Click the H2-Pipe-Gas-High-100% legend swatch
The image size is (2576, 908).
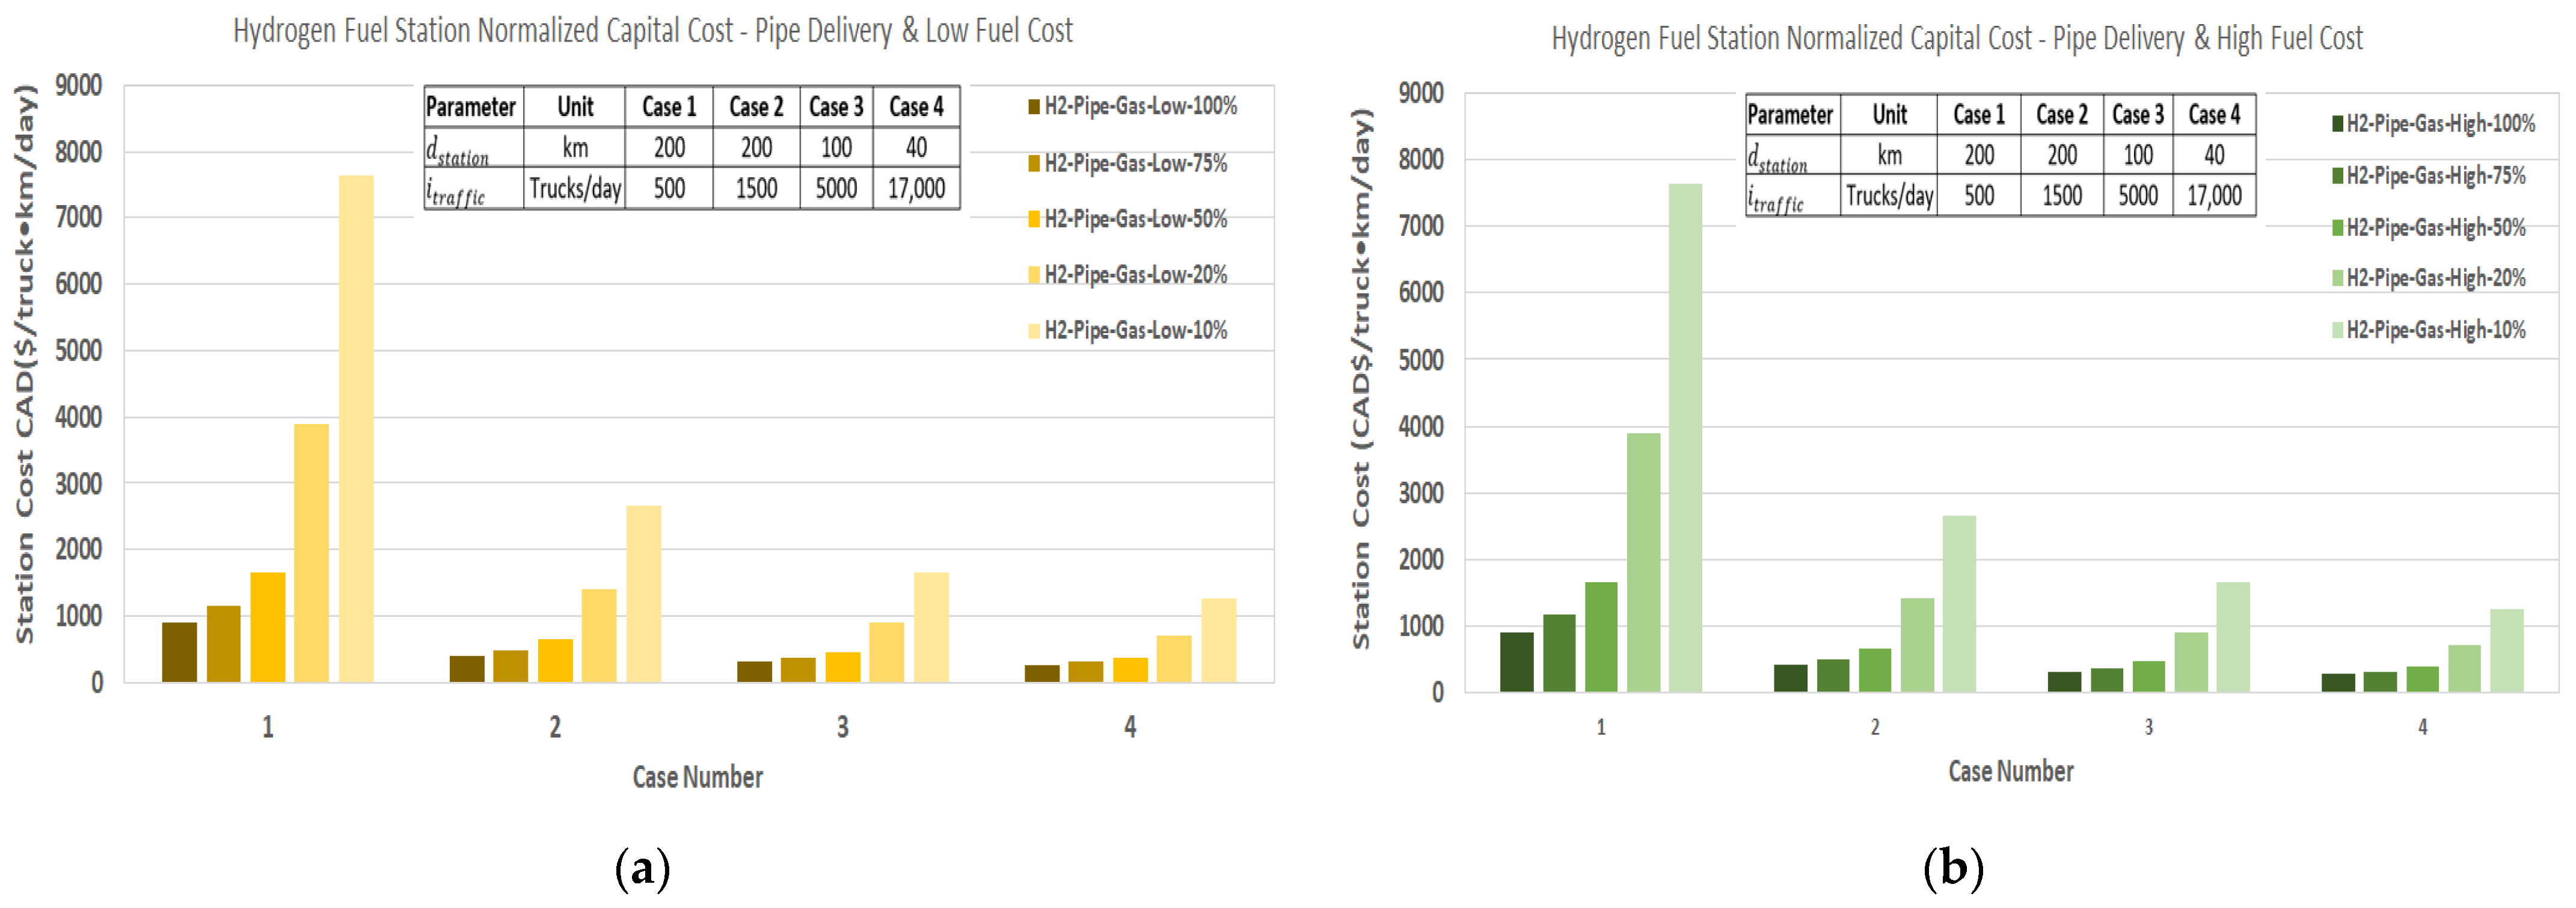[x=2337, y=124]
